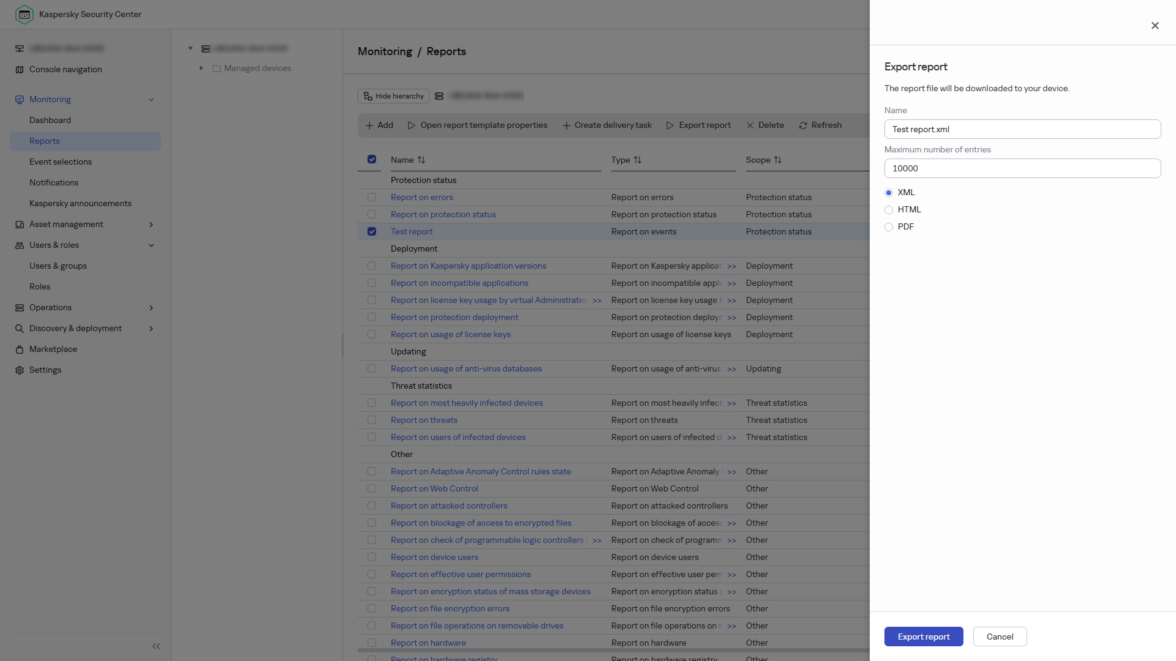The height and width of the screenshot is (661, 1176).
Task: Collapse the sidebar with the double-chevron icon
Action: pos(156,646)
